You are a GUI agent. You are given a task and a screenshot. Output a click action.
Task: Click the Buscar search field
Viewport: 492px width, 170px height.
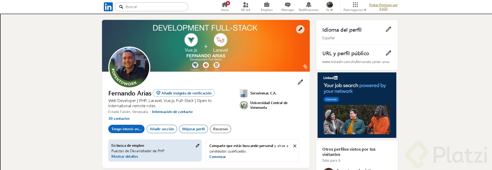click(155, 7)
